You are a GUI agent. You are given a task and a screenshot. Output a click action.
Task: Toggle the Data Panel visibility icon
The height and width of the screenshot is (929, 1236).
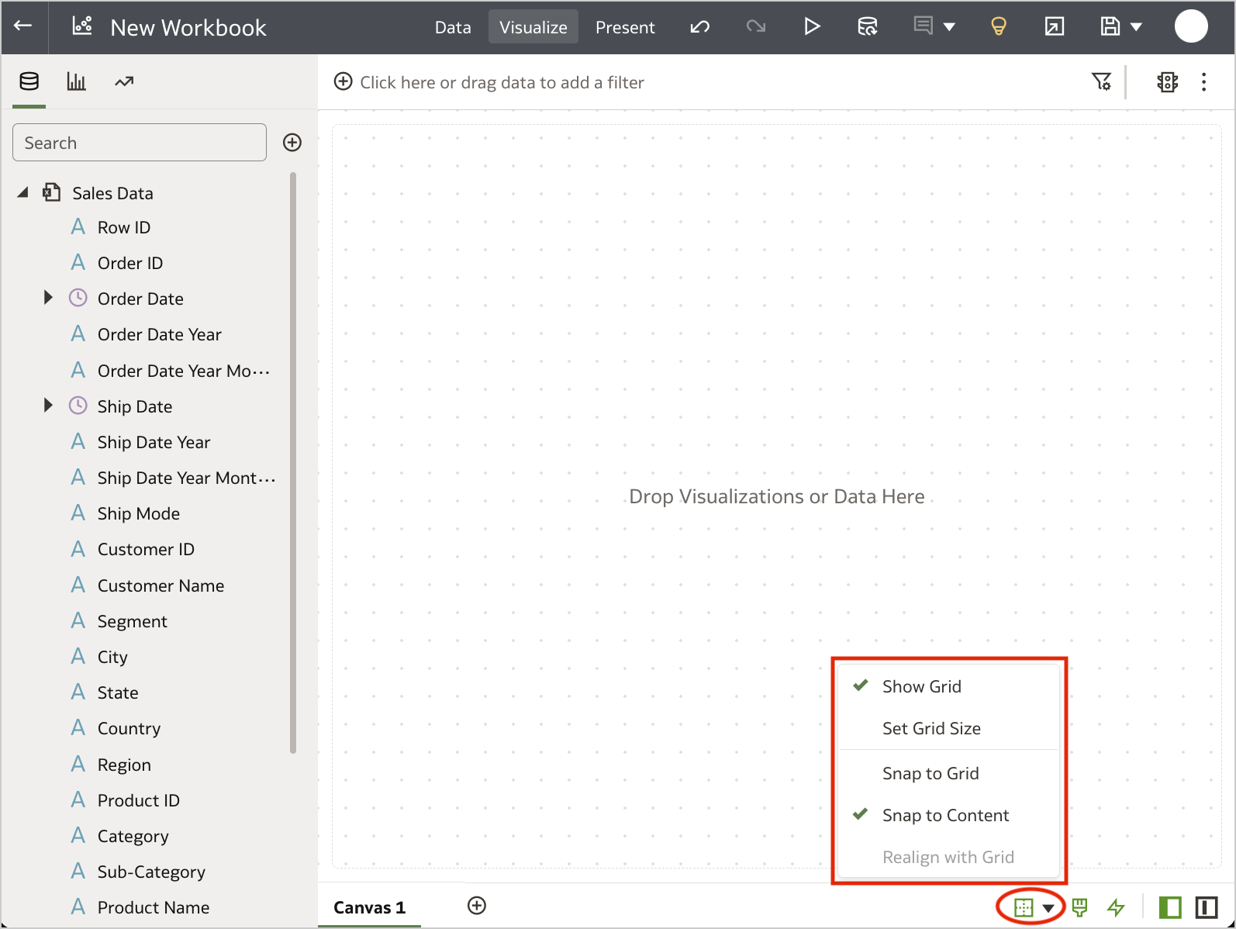(1170, 907)
